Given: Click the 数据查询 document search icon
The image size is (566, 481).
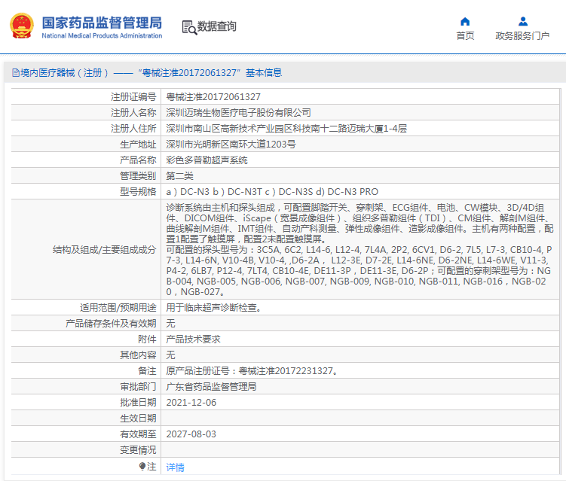Looking at the screenshot, I should click(188, 27).
